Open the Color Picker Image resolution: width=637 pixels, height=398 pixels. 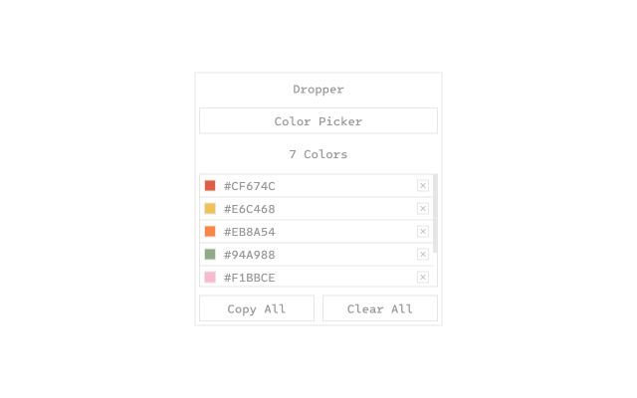tap(318, 121)
